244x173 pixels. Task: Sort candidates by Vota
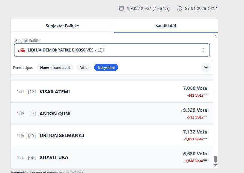click(84, 68)
